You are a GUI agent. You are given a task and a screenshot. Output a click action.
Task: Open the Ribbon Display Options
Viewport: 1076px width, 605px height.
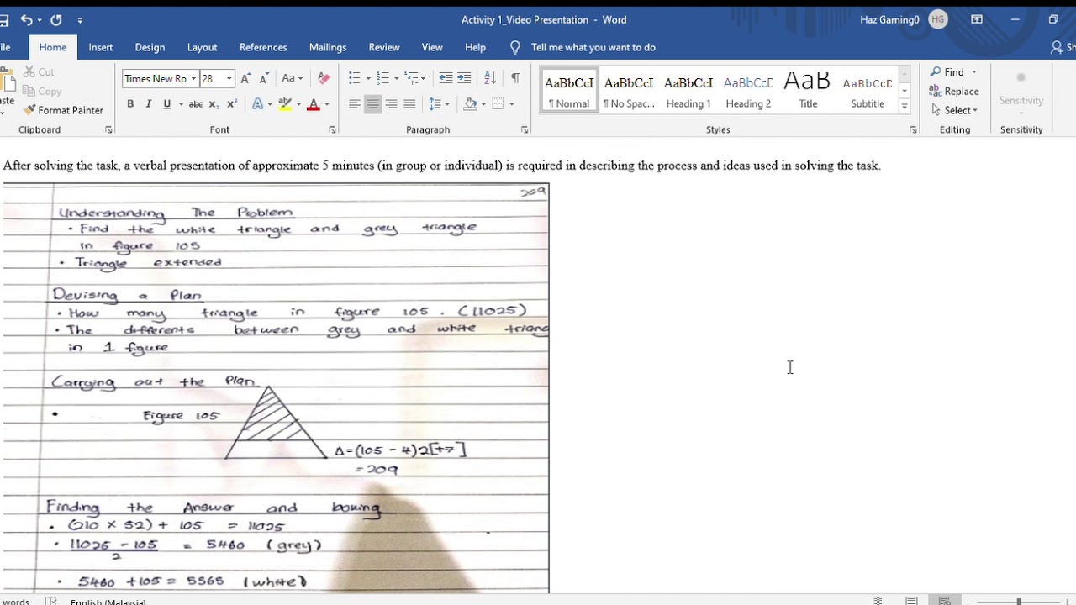(977, 19)
